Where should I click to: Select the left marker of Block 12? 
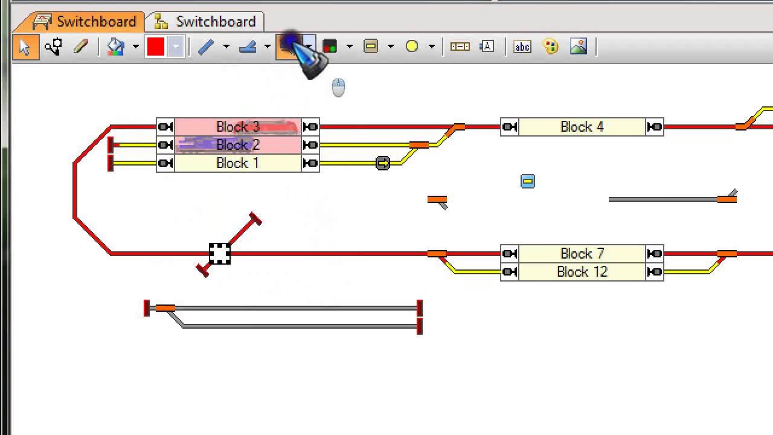(x=510, y=272)
